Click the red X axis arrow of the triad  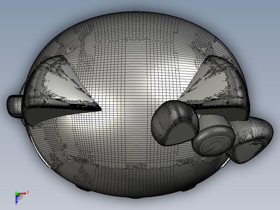pos(22,193)
